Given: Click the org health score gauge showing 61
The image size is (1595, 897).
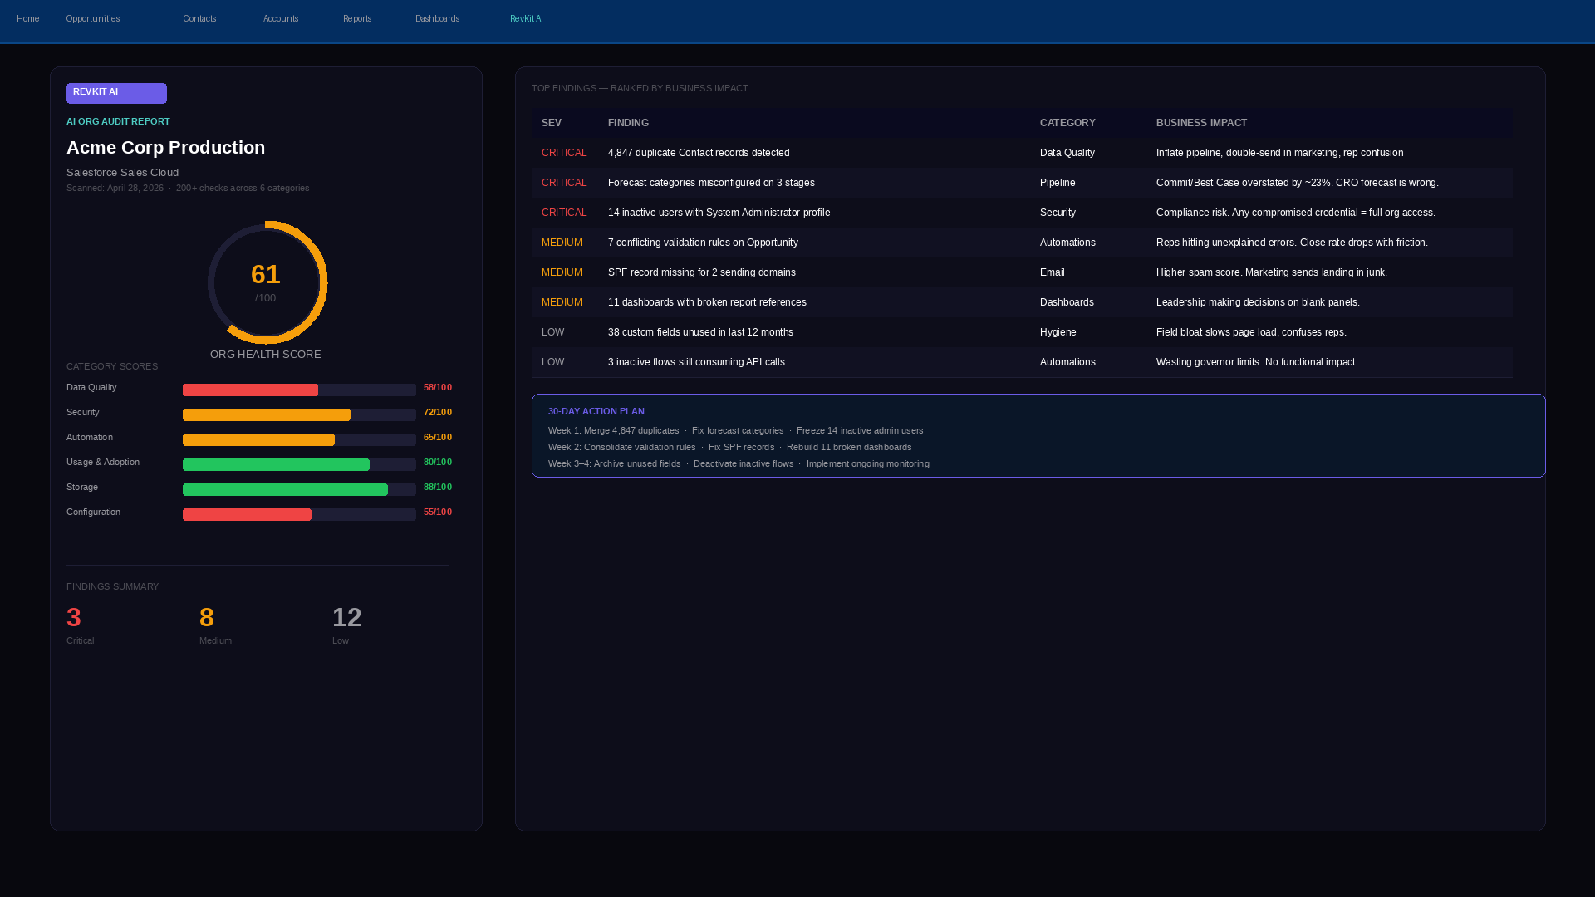Looking at the screenshot, I should click(266, 282).
